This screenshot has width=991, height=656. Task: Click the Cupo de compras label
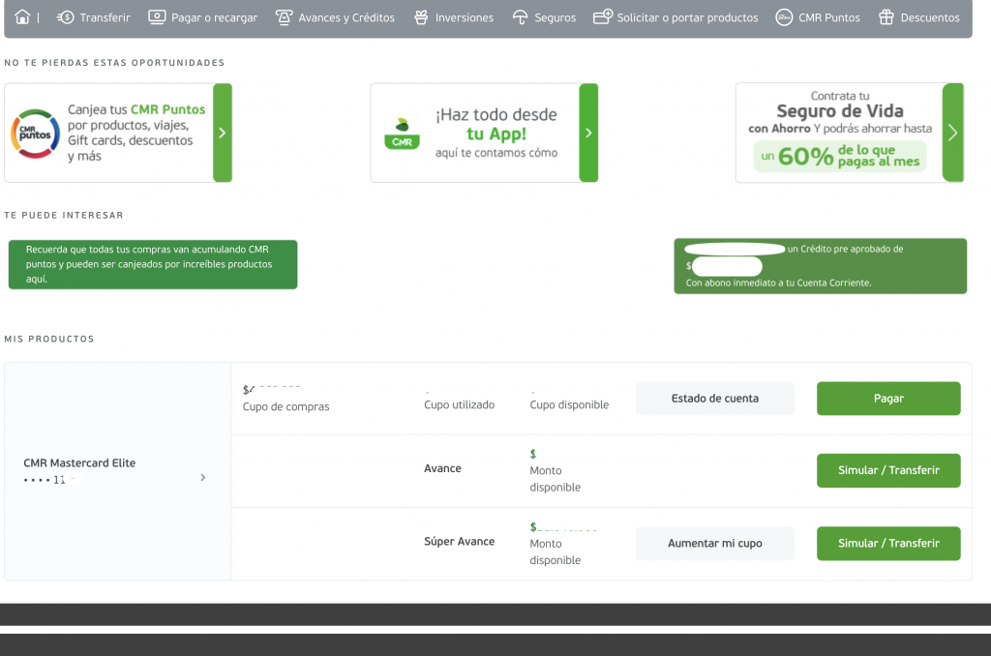[285, 406]
